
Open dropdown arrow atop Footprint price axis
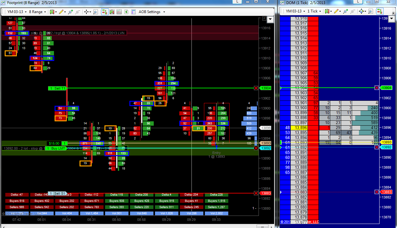coord(270,19)
